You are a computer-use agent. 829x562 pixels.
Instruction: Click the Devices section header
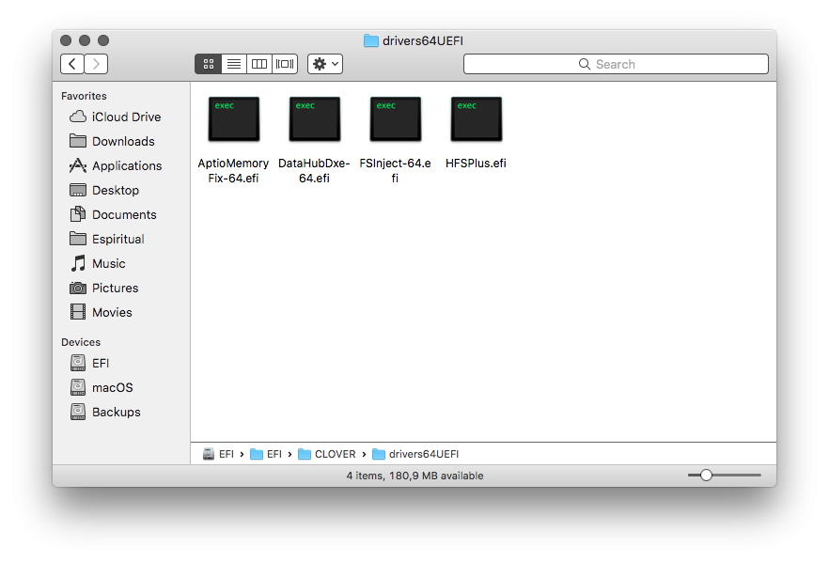(x=81, y=342)
